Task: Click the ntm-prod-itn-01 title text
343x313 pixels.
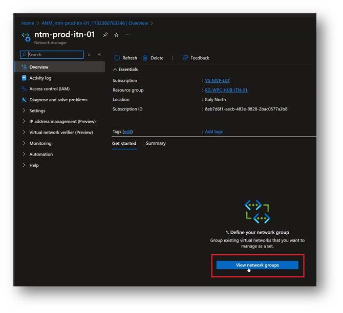Action: pos(65,35)
